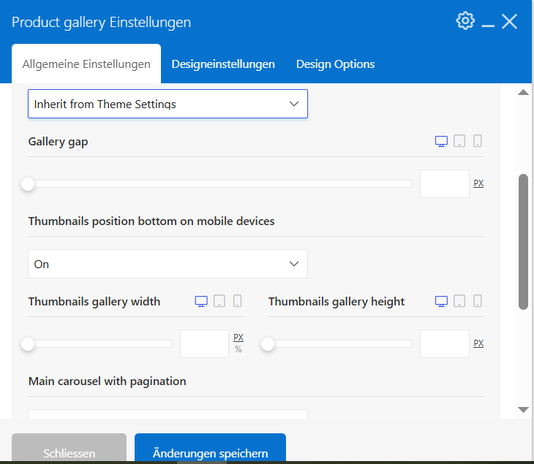Click the Gallery gap label
Image resolution: width=534 pixels, height=464 pixels.
coord(59,142)
